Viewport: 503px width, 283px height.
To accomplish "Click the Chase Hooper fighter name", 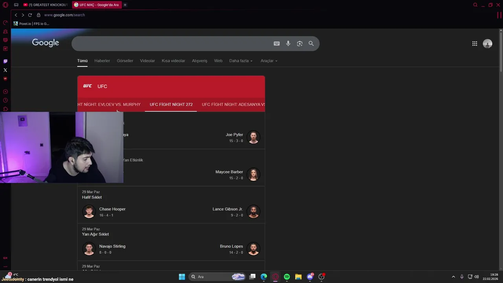I will click(112, 209).
